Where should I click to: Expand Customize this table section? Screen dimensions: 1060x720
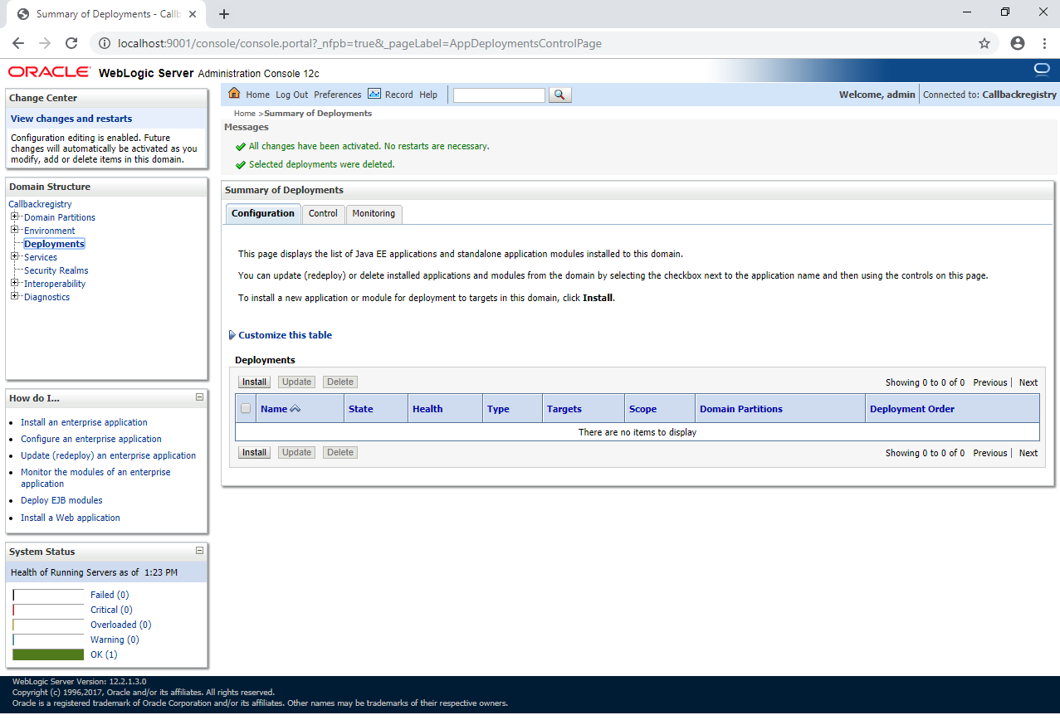point(232,335)
